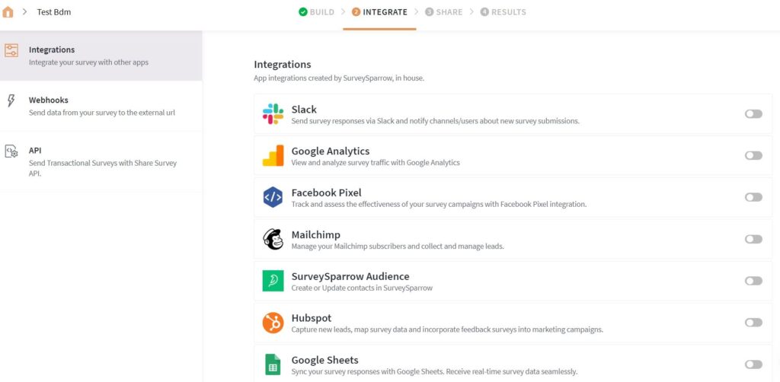
Task: Switch on the Hubspot integration
Action: click(x=753, y=323)
